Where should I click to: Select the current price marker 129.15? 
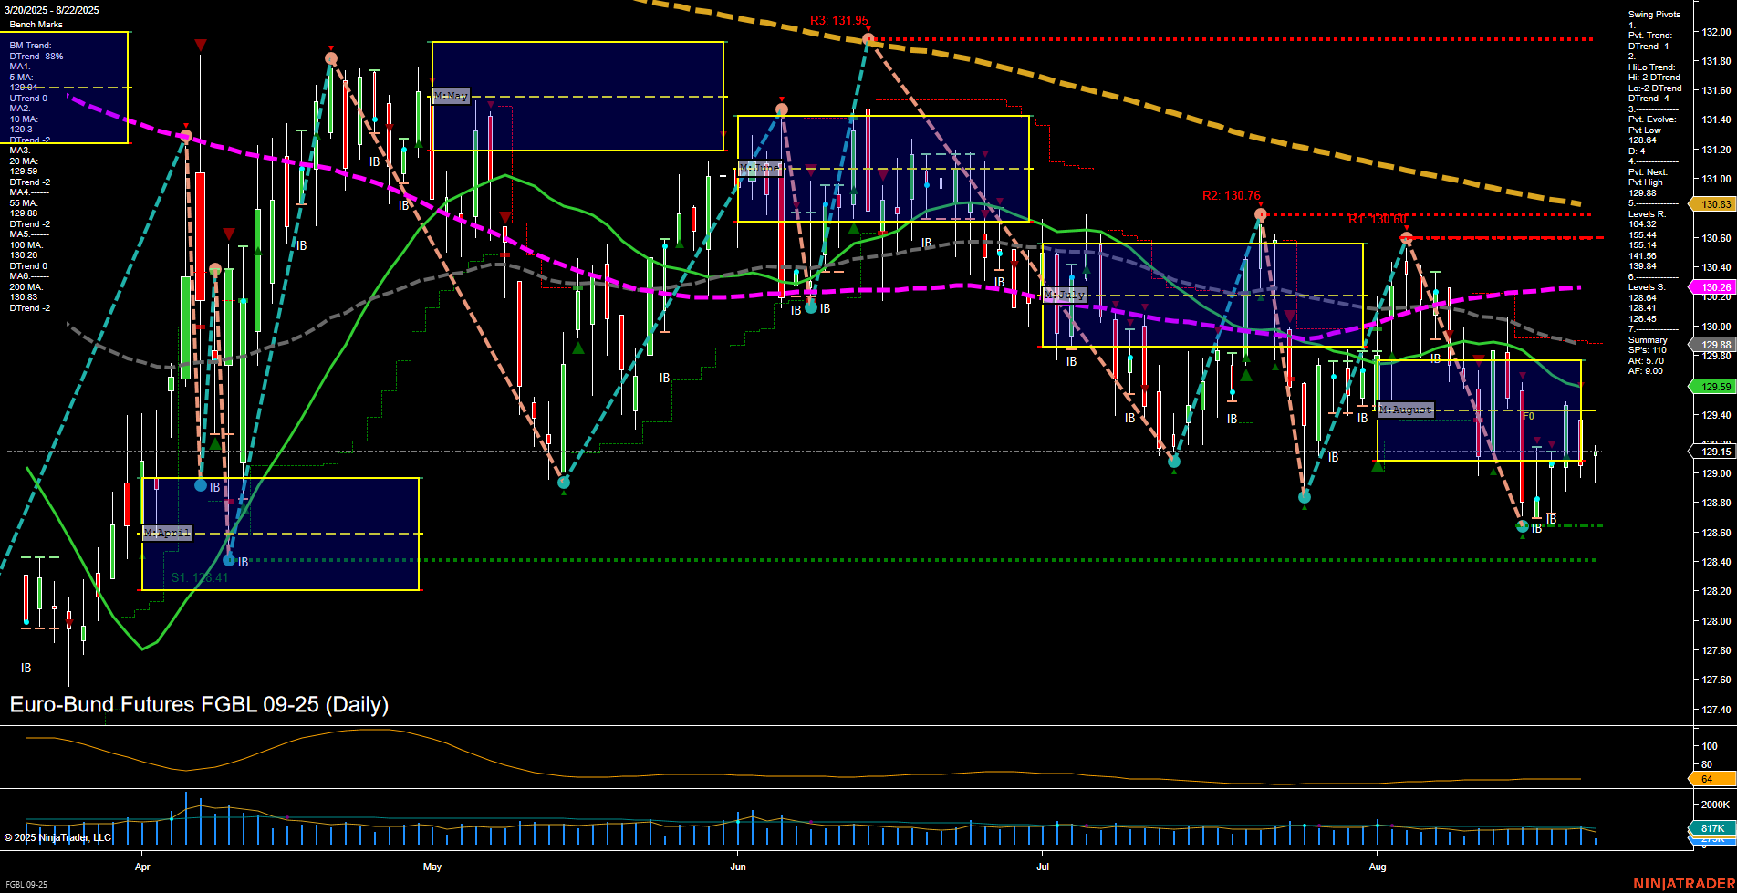[x=1713, y=452]
